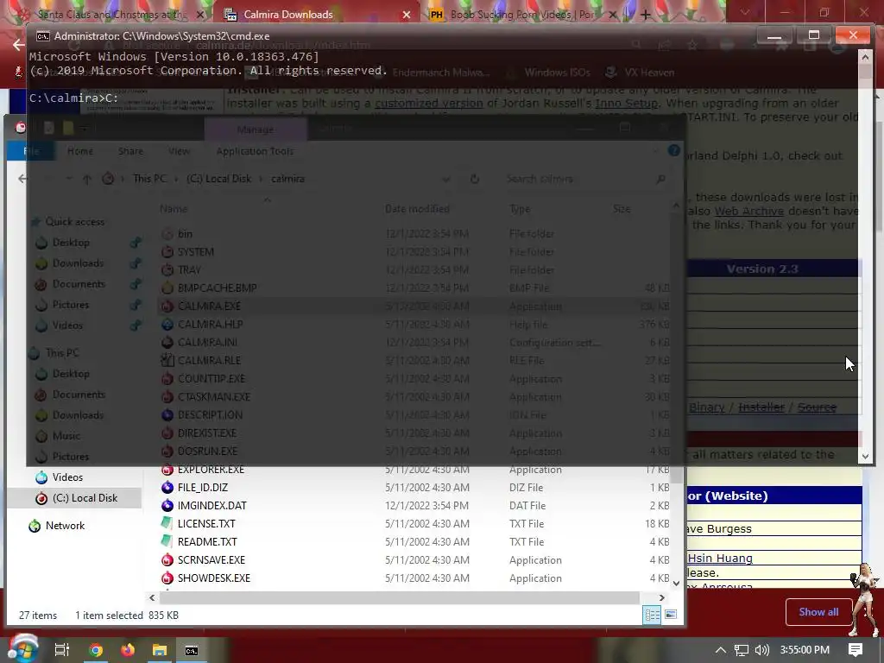
Task: Click the Command Prompt taskbar icon
Action: [192, 650]
